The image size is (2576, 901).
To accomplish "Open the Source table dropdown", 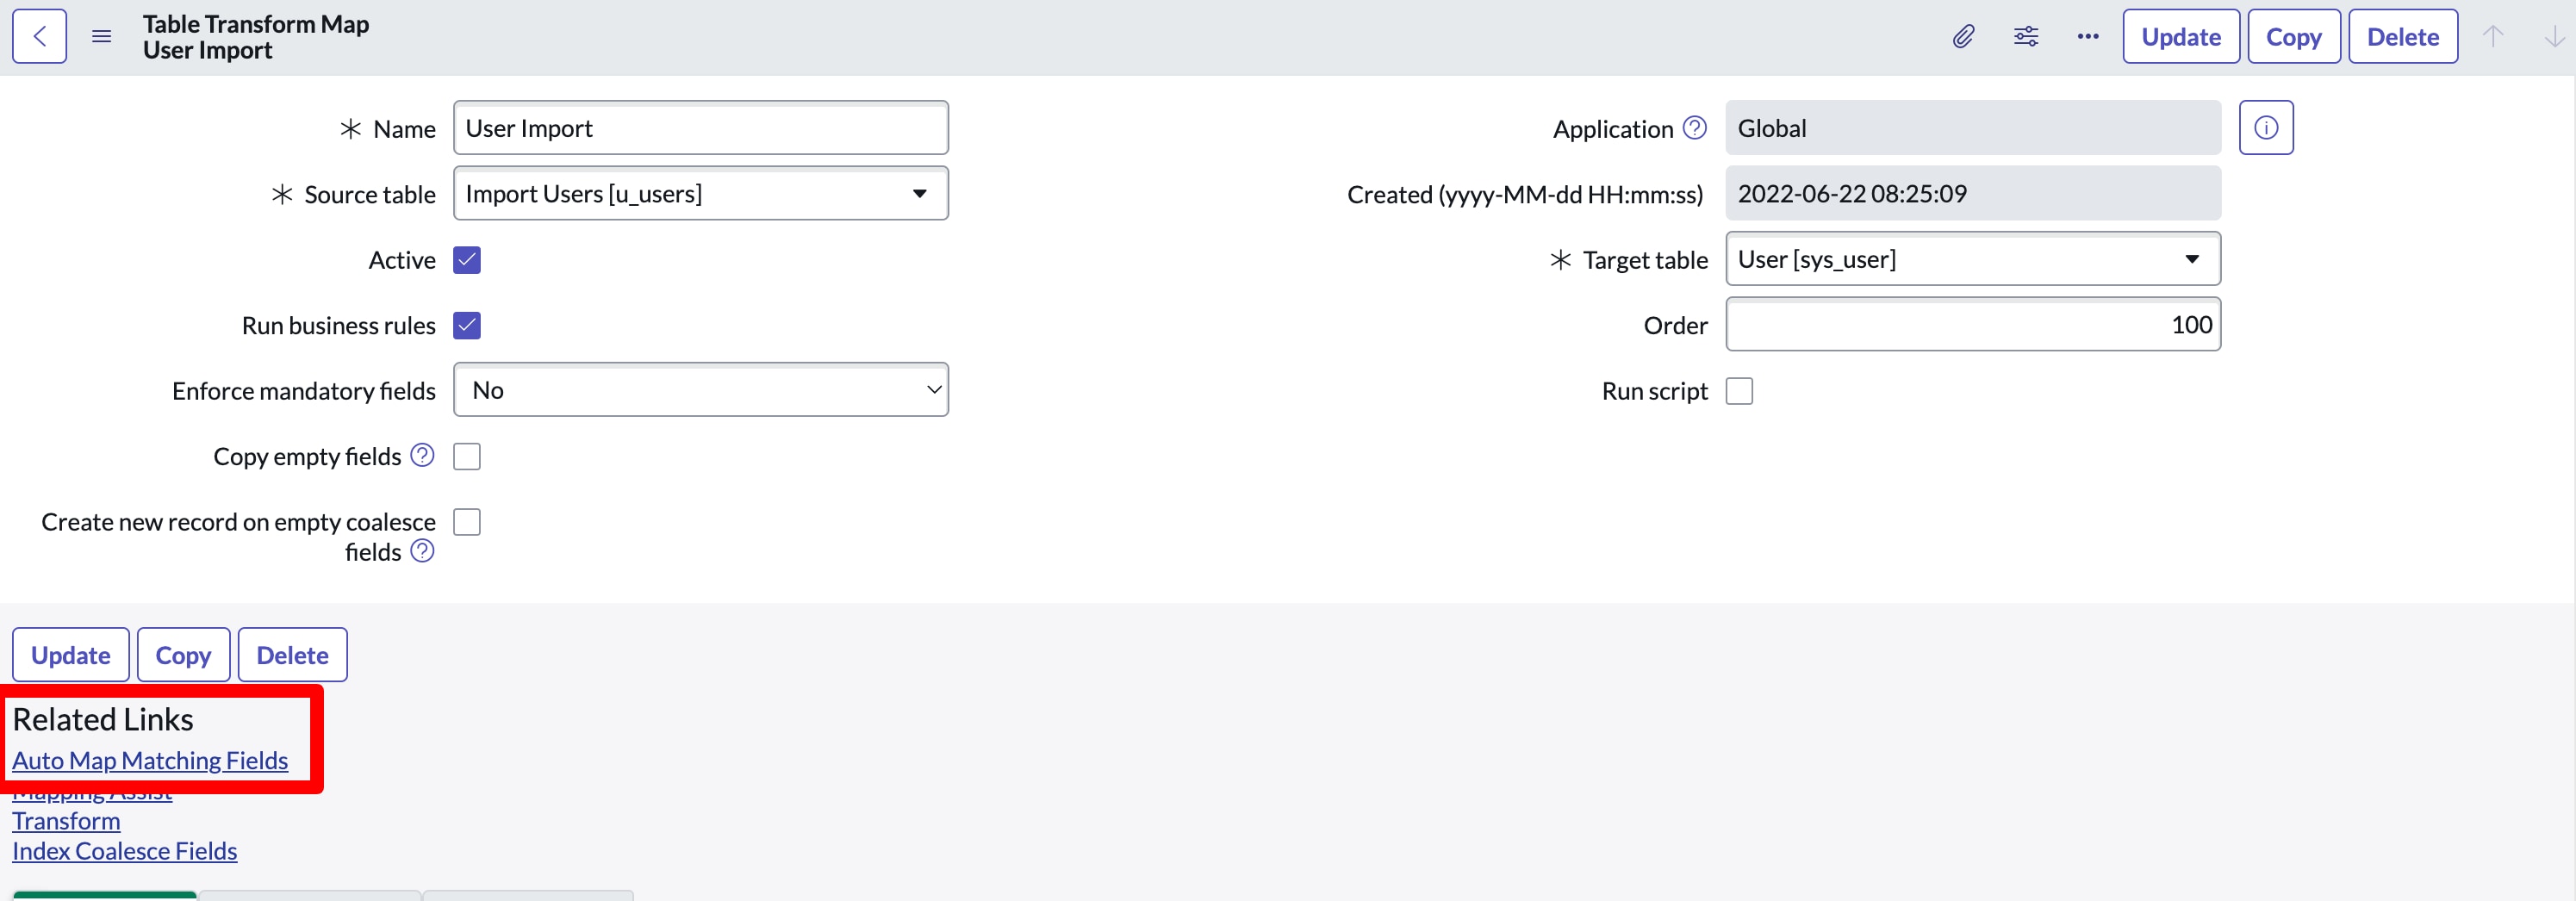I will pos(700,194).
